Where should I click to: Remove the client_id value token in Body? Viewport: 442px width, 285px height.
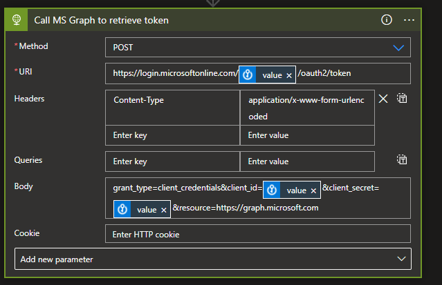pyautogui.click(x=313, y=190)
